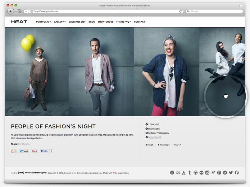Open the GitHub footer icon
Image resolution: width=250 pixels, height=187 pixels.
[195, 173]
